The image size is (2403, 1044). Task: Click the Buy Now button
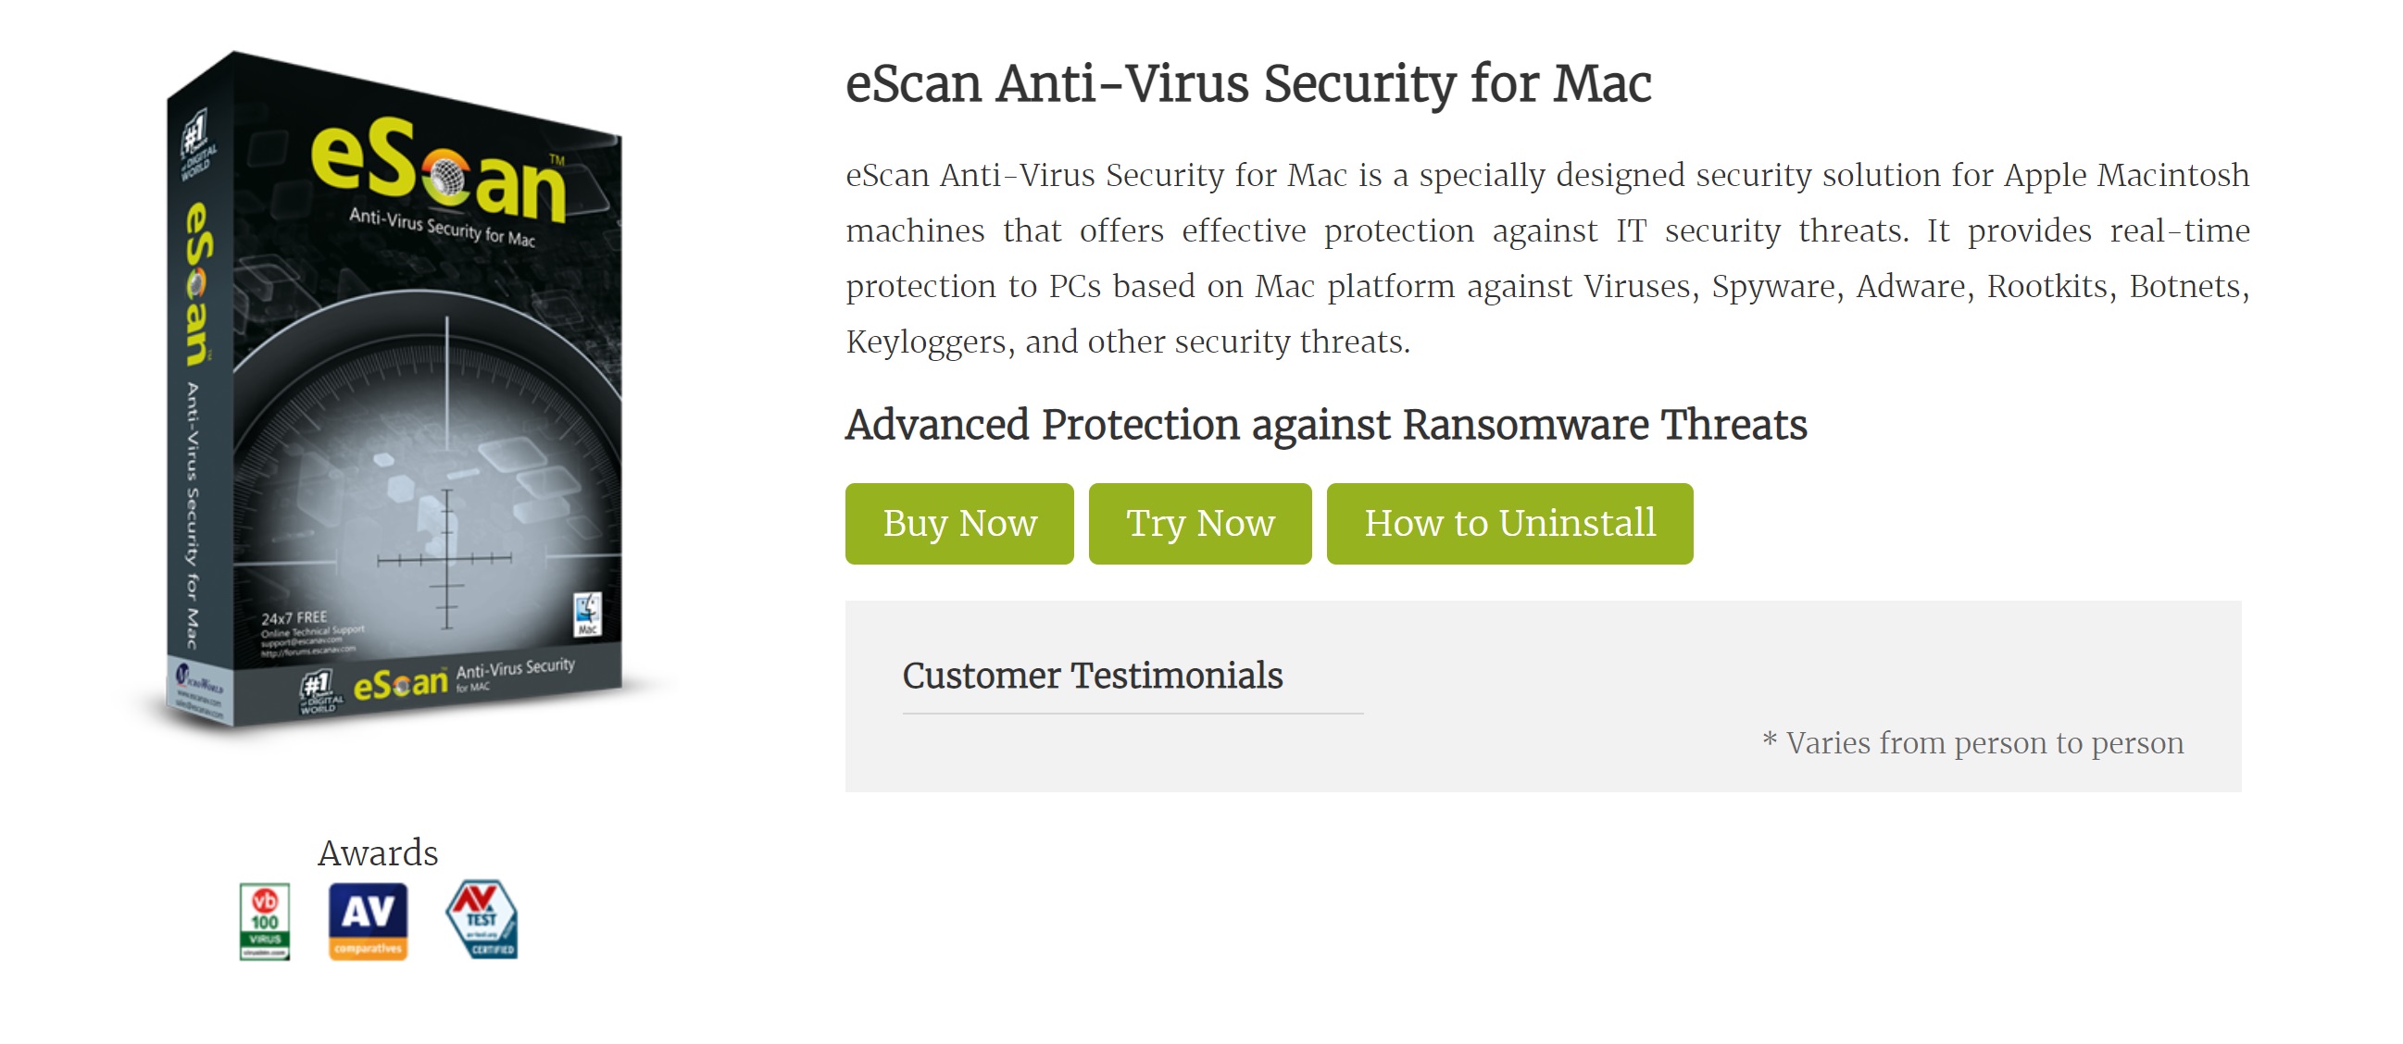pyautogui.click(x=959, y=524)
